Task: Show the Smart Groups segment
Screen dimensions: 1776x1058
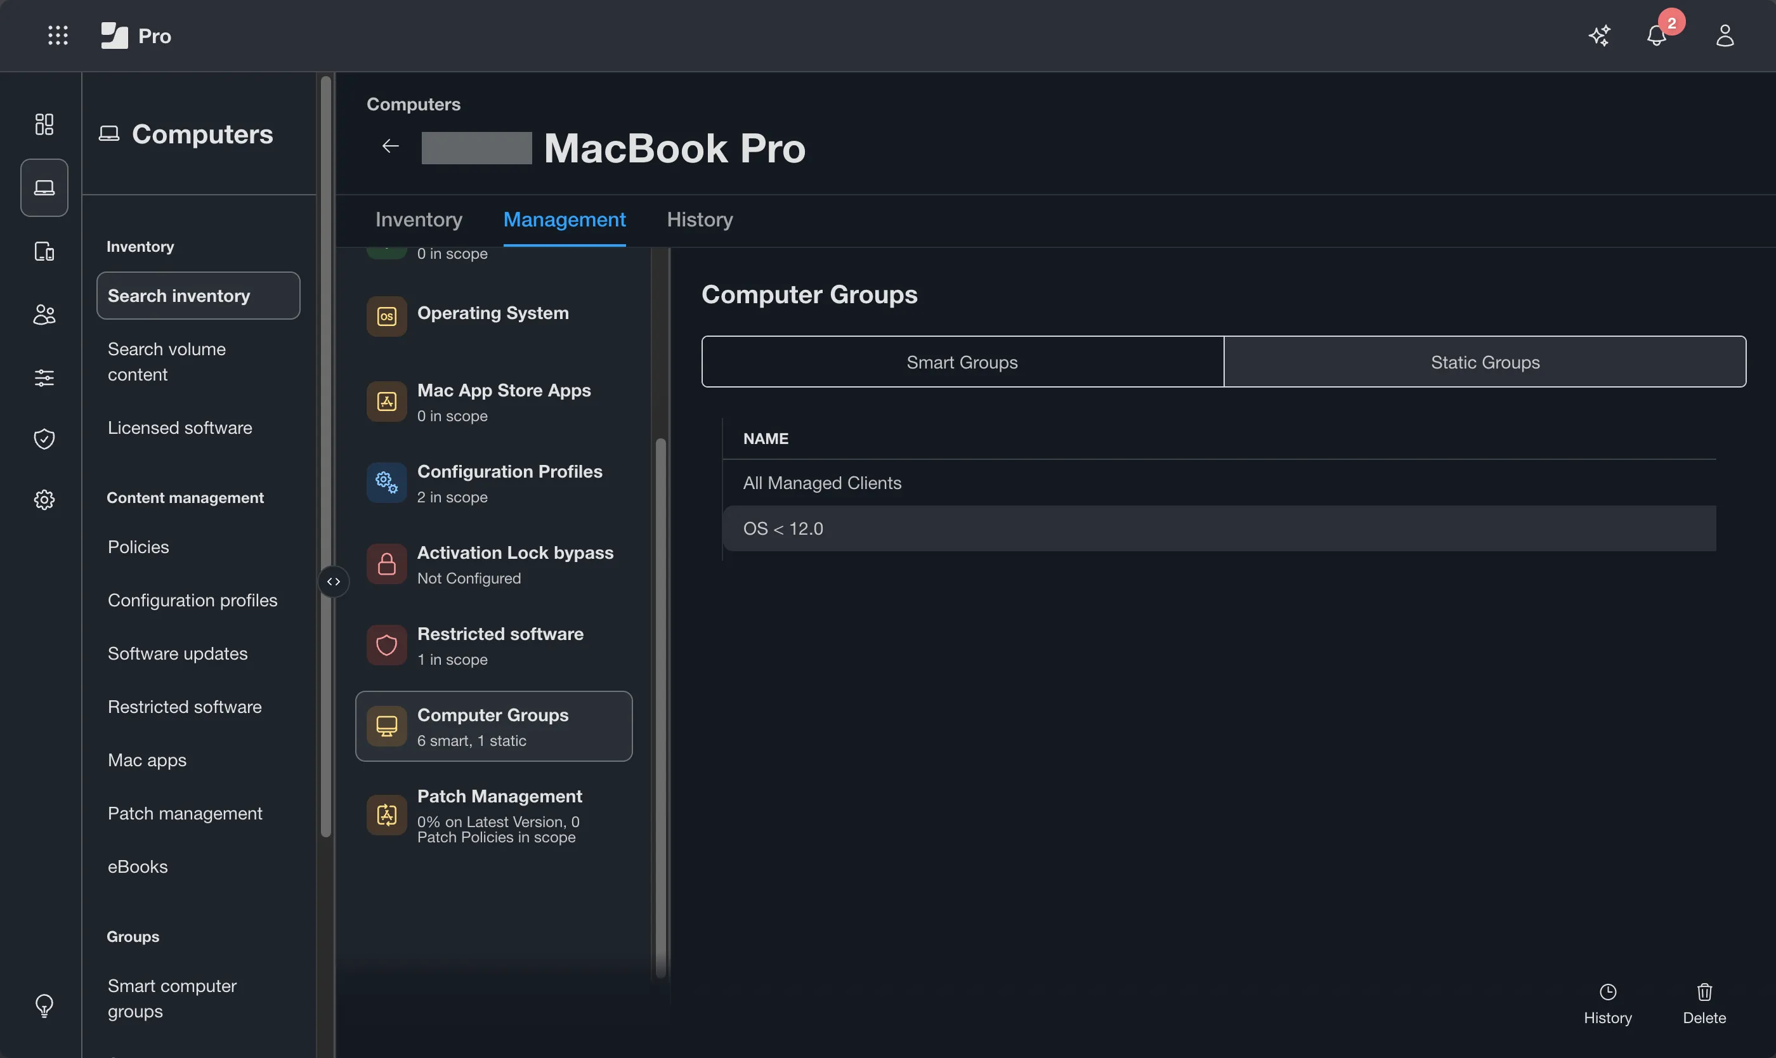Action: tap(962, 362)
